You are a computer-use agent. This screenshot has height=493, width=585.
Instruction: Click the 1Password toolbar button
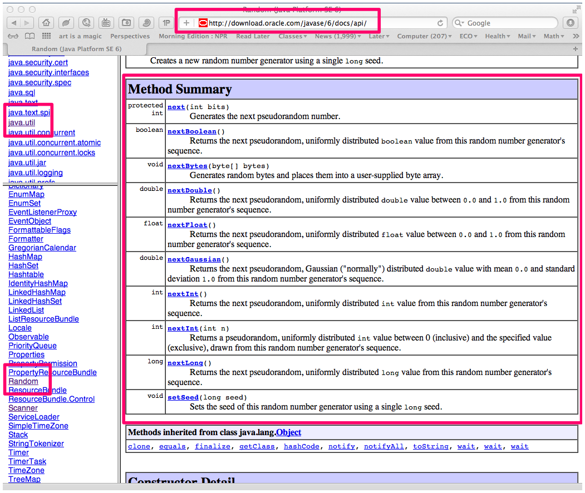tap(166, 23)
